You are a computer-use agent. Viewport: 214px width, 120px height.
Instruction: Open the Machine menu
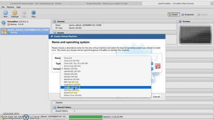(10, 7)
